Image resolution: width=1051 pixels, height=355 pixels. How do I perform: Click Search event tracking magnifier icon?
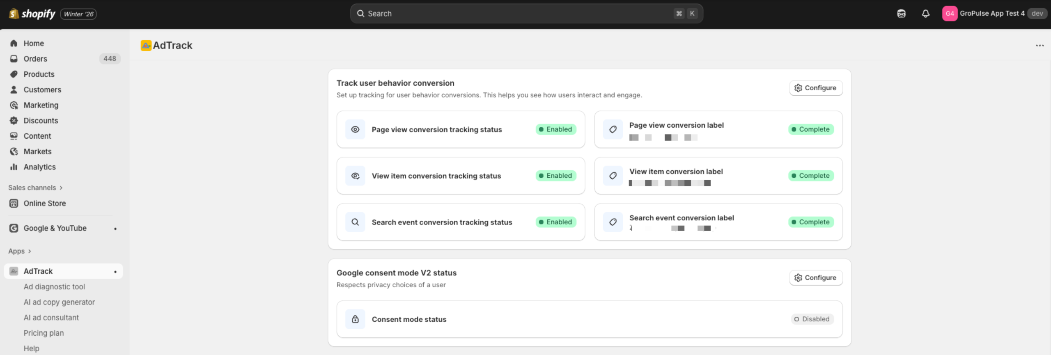click(x=355, y=222)
